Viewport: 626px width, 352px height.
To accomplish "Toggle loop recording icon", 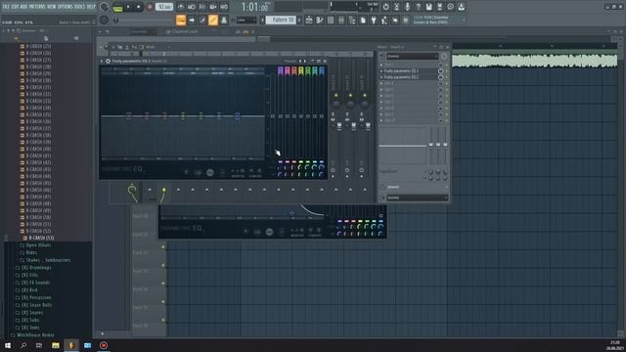I will point(224,7).
